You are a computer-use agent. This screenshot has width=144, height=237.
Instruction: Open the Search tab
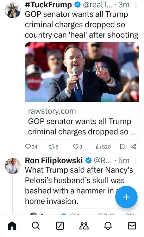pos(36,226)
